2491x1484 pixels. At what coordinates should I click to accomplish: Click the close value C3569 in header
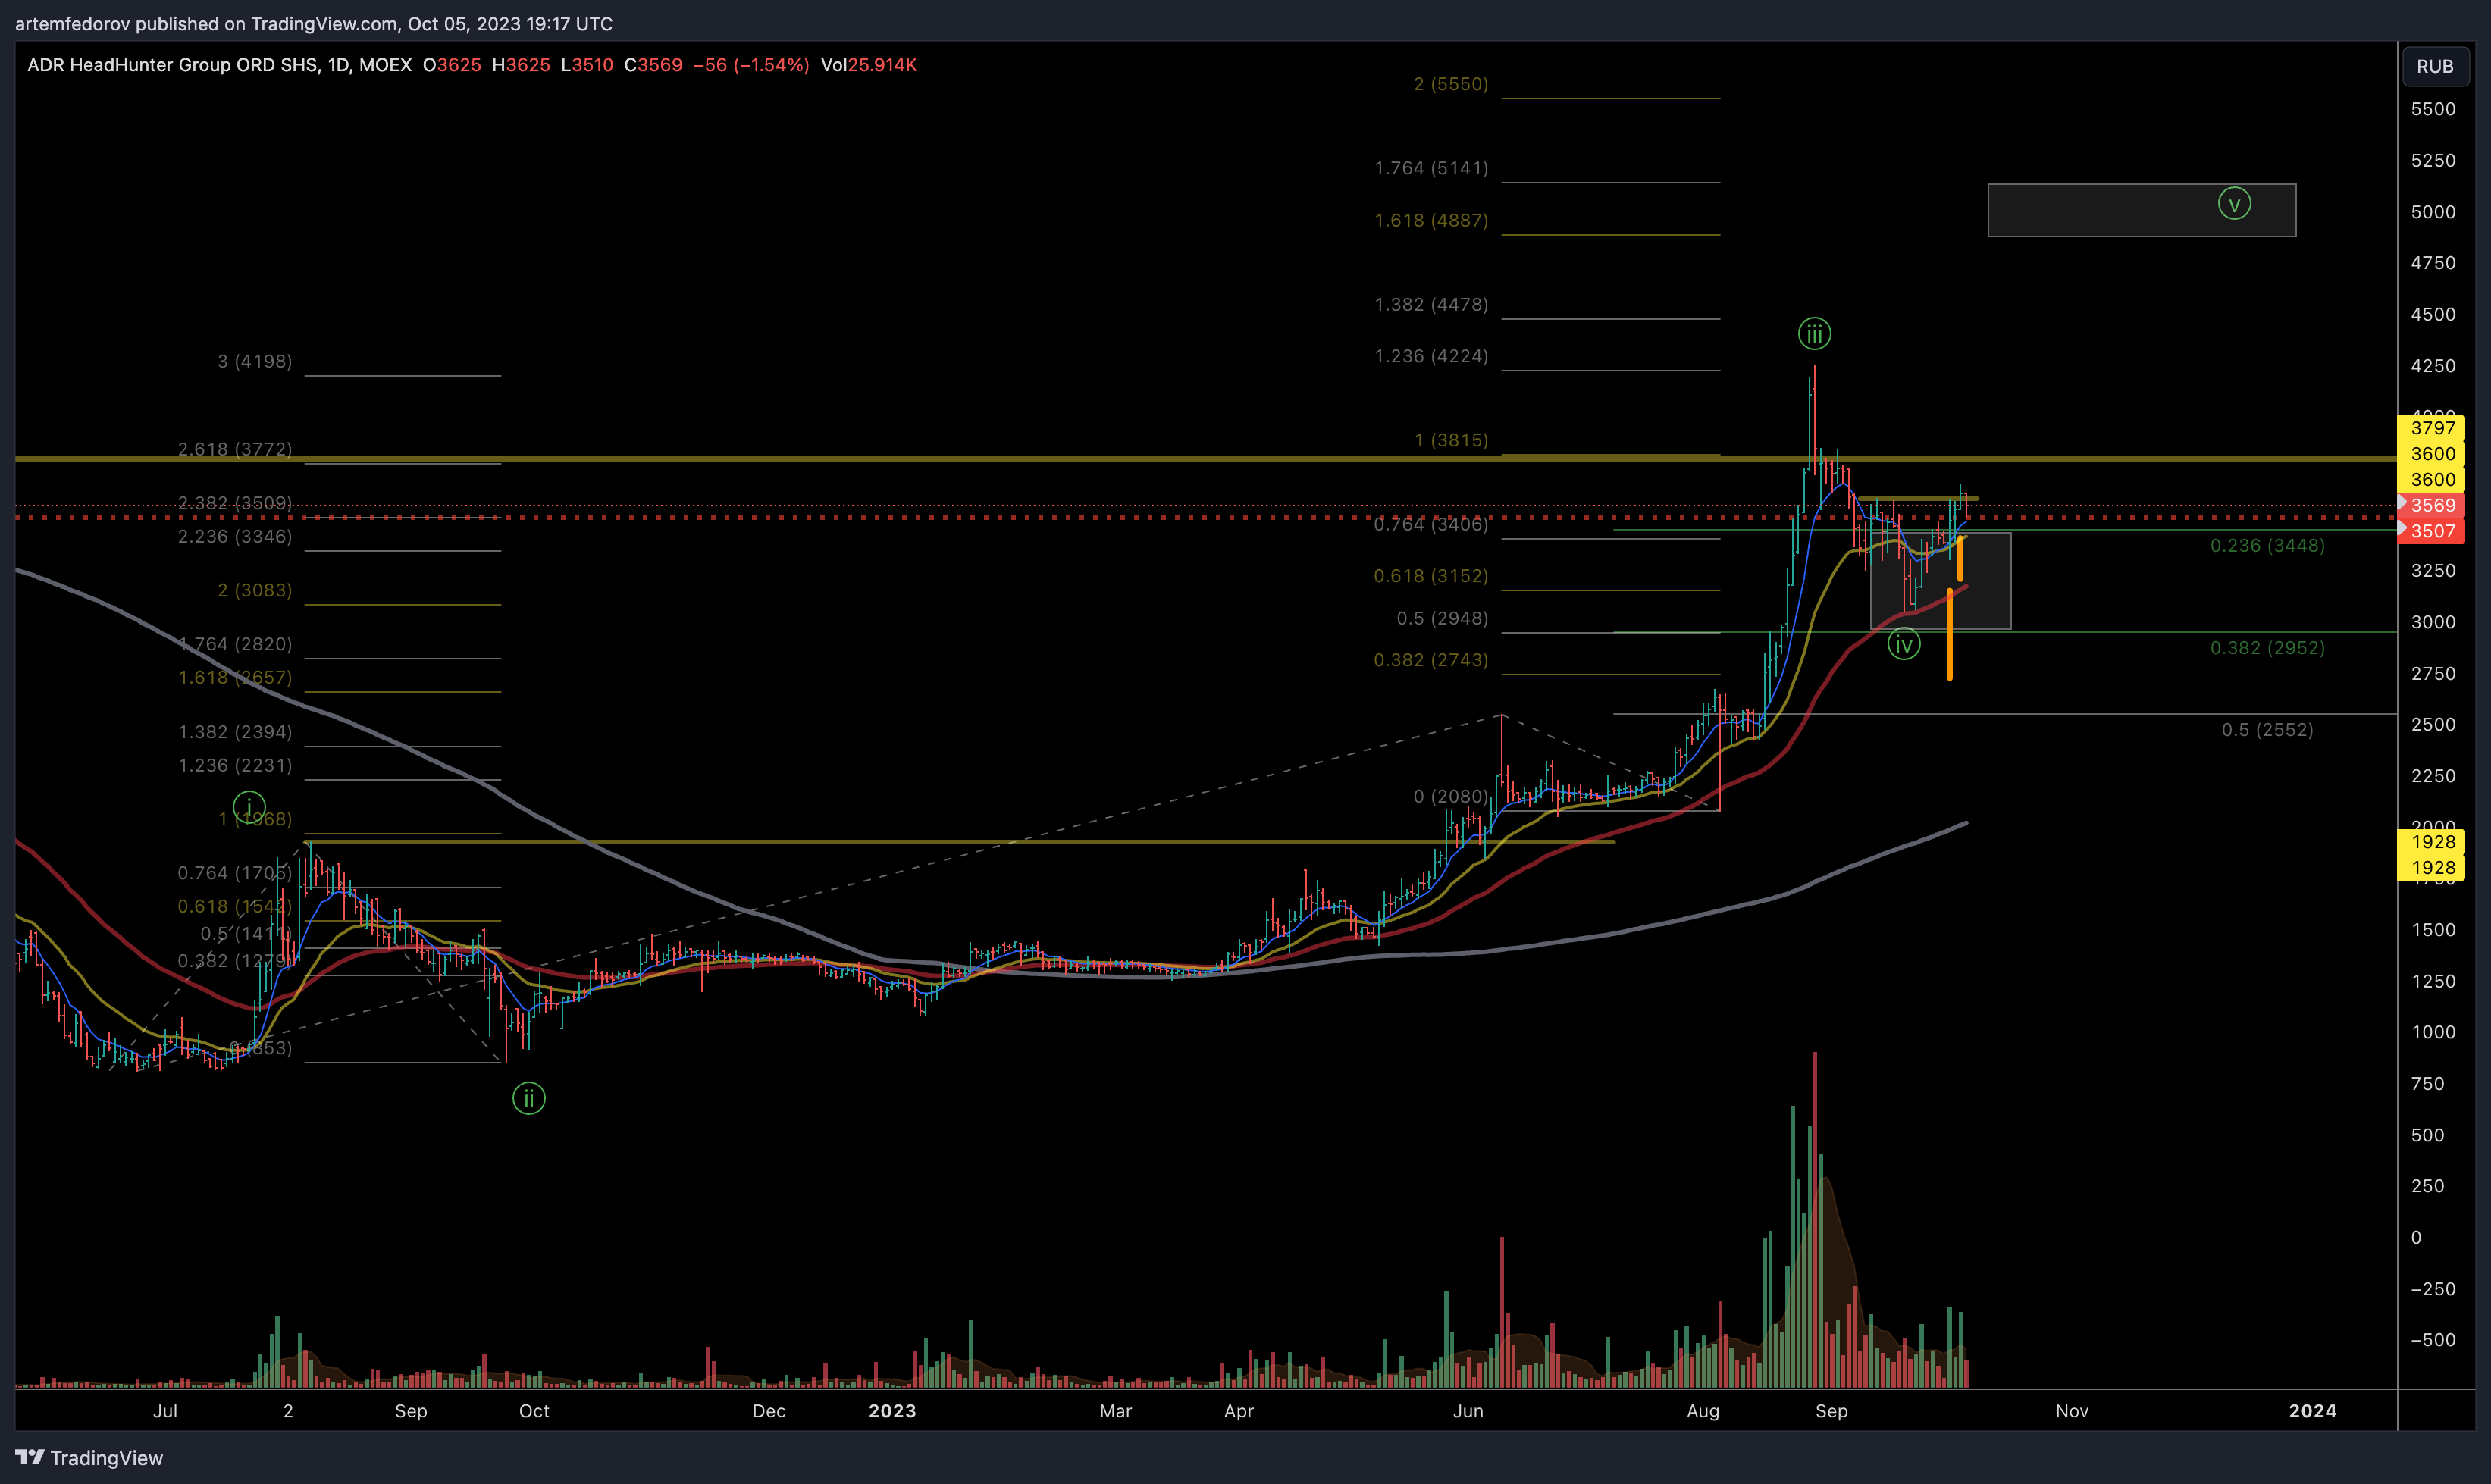pos(653,65)
